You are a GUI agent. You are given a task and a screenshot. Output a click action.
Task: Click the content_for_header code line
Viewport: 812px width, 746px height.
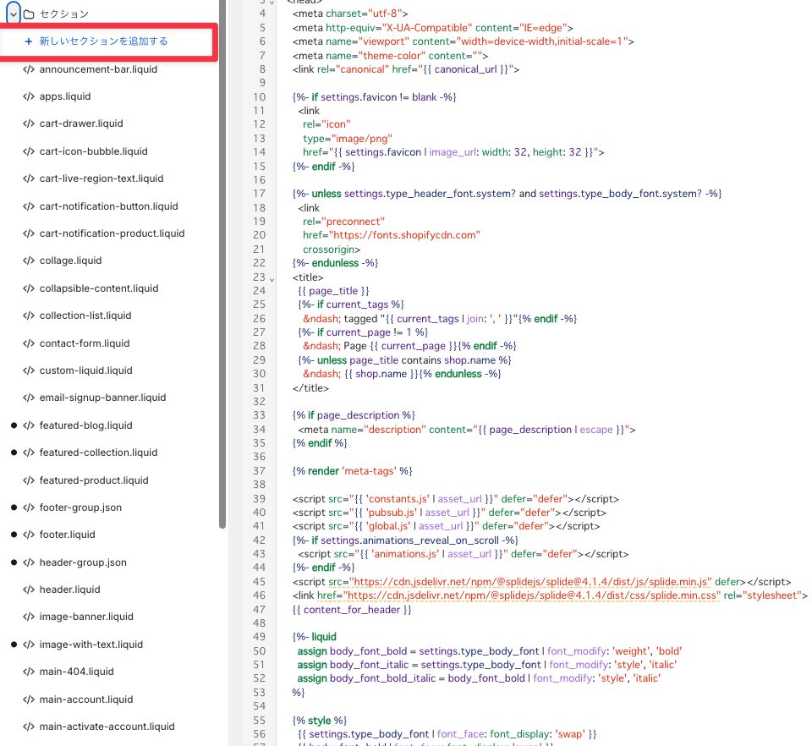[x=352, y=609]
